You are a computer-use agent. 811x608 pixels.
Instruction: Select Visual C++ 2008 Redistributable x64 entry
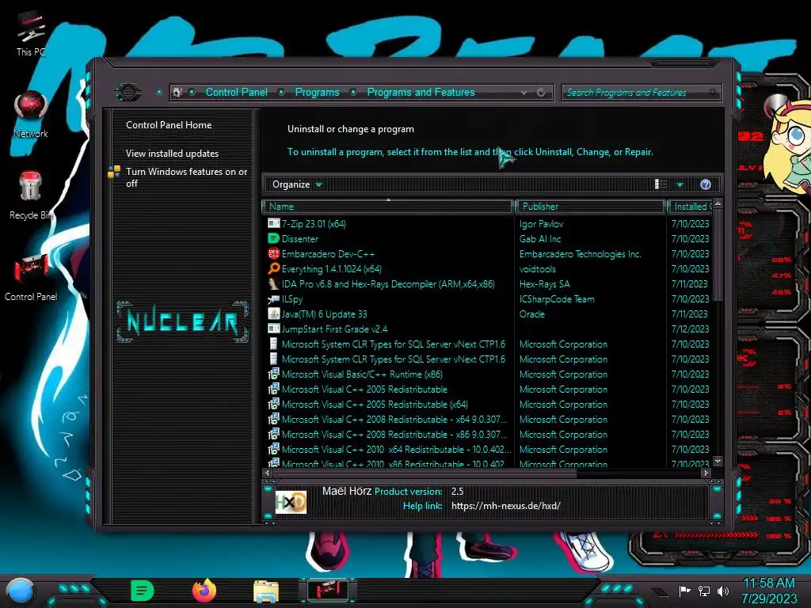coord(394,420)
